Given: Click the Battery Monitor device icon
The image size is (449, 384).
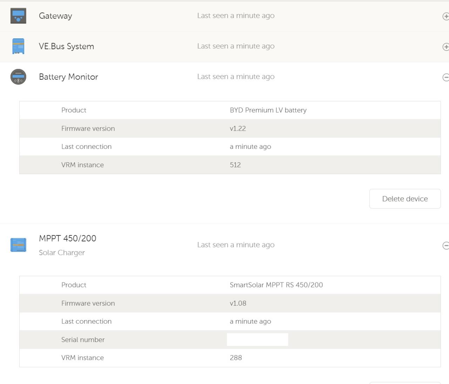Looking at the screenshot, I should click(x=18, y=77).
